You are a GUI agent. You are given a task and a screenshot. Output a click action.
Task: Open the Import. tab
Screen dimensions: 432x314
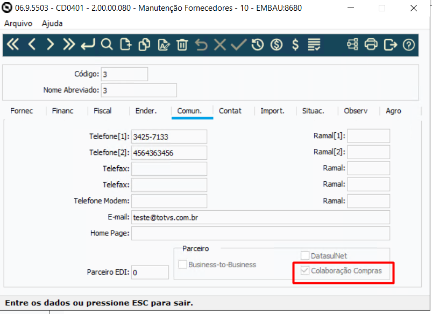[272, 111]
